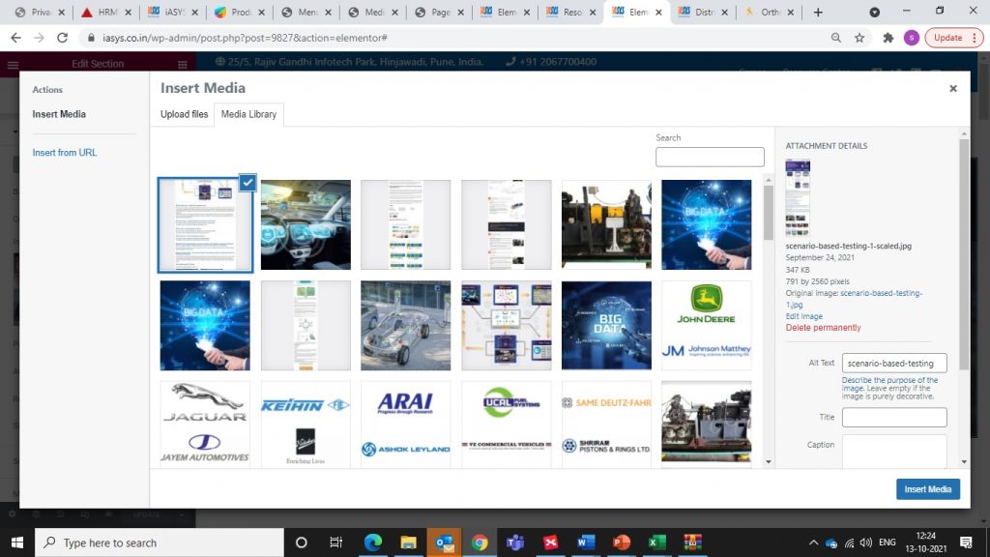
Task: Open Outlook from taskbar
Action: tap(444, 542)
